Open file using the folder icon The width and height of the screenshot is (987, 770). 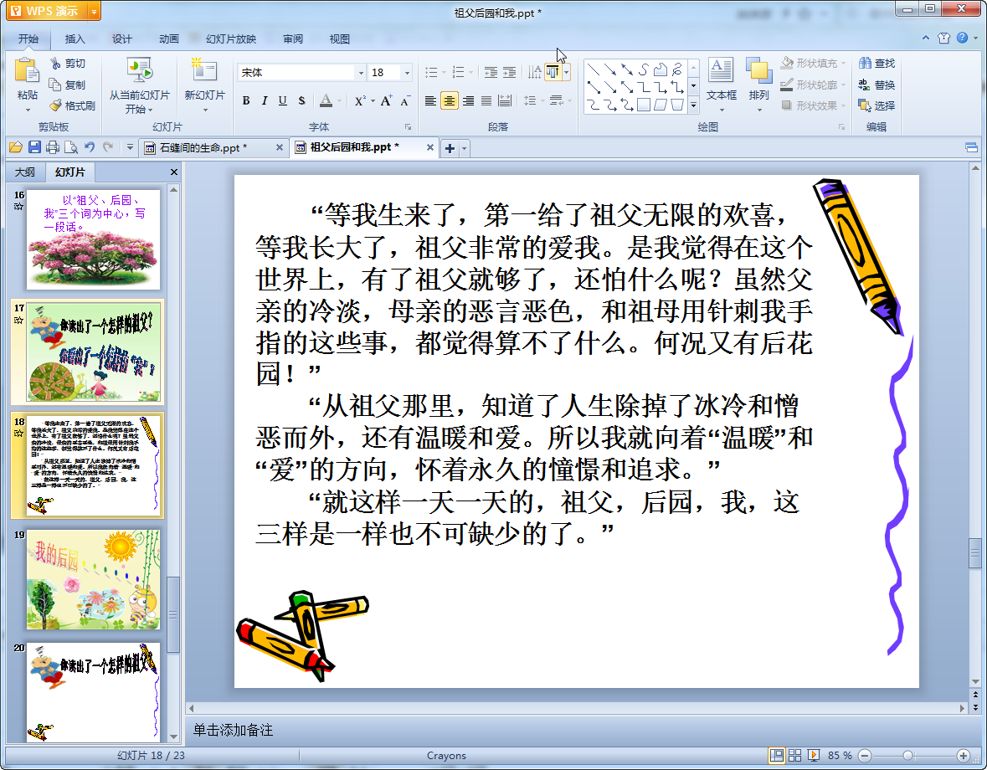coord(16,147)
